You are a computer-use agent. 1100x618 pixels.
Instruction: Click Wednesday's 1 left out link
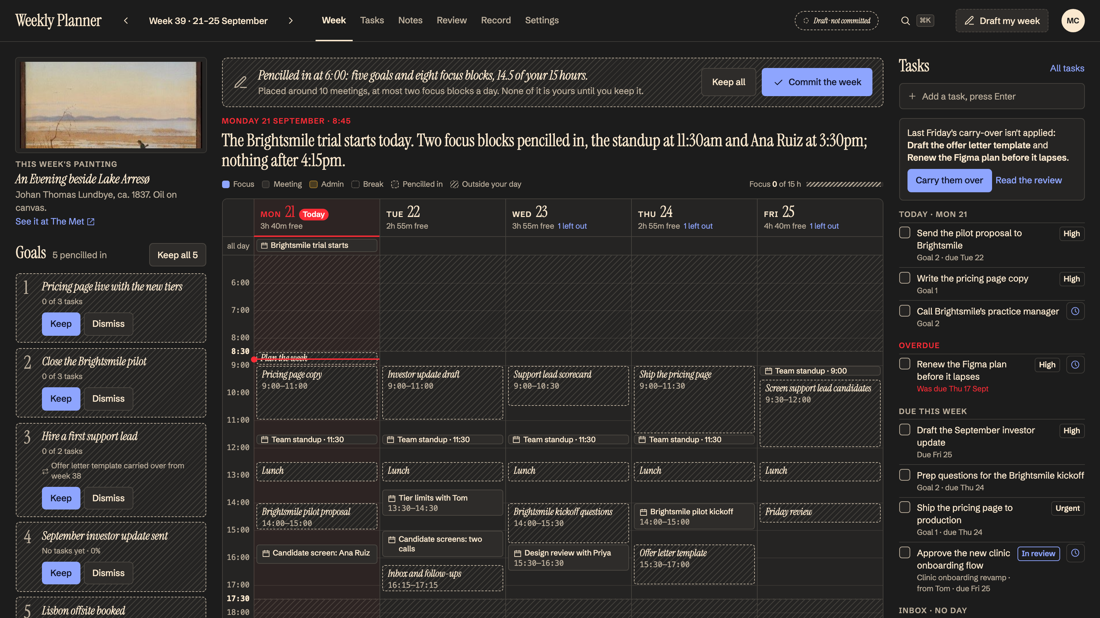point(572,226)
